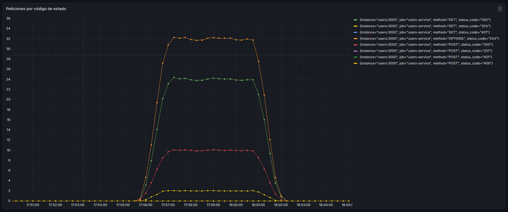Screen dimensions: 508x212
Task: Show only the POST status_code="200" legend label
Action: 426,45
